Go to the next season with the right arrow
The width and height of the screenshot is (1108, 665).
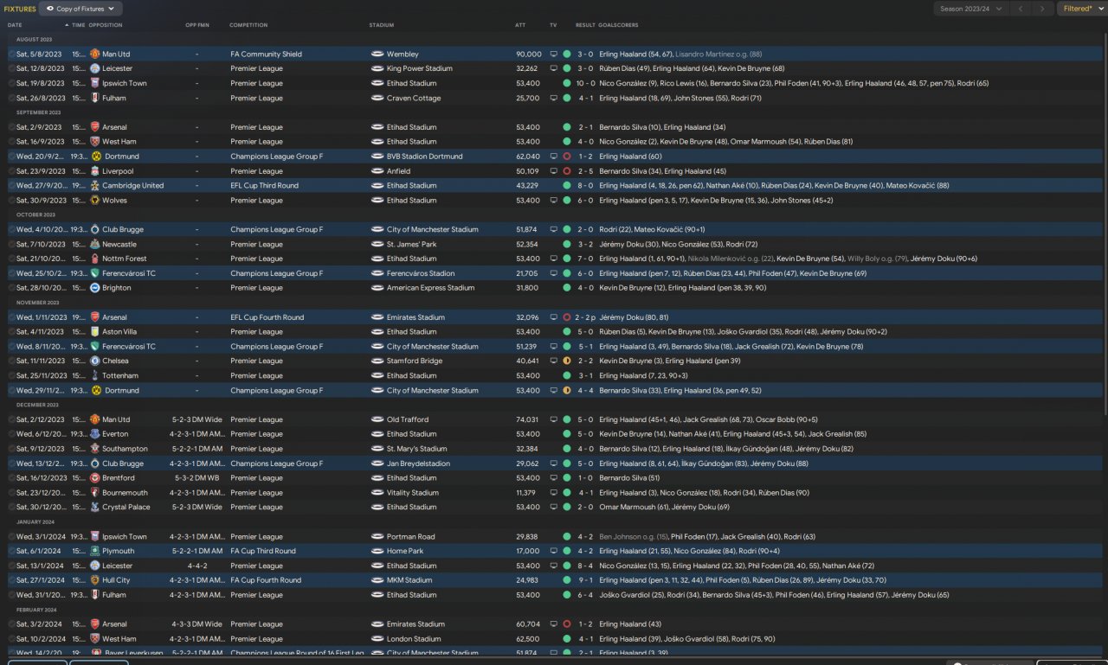(x=1043, y=9)
